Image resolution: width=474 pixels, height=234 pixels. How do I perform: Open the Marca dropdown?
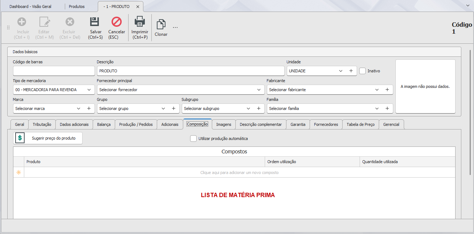coord(79,109)
